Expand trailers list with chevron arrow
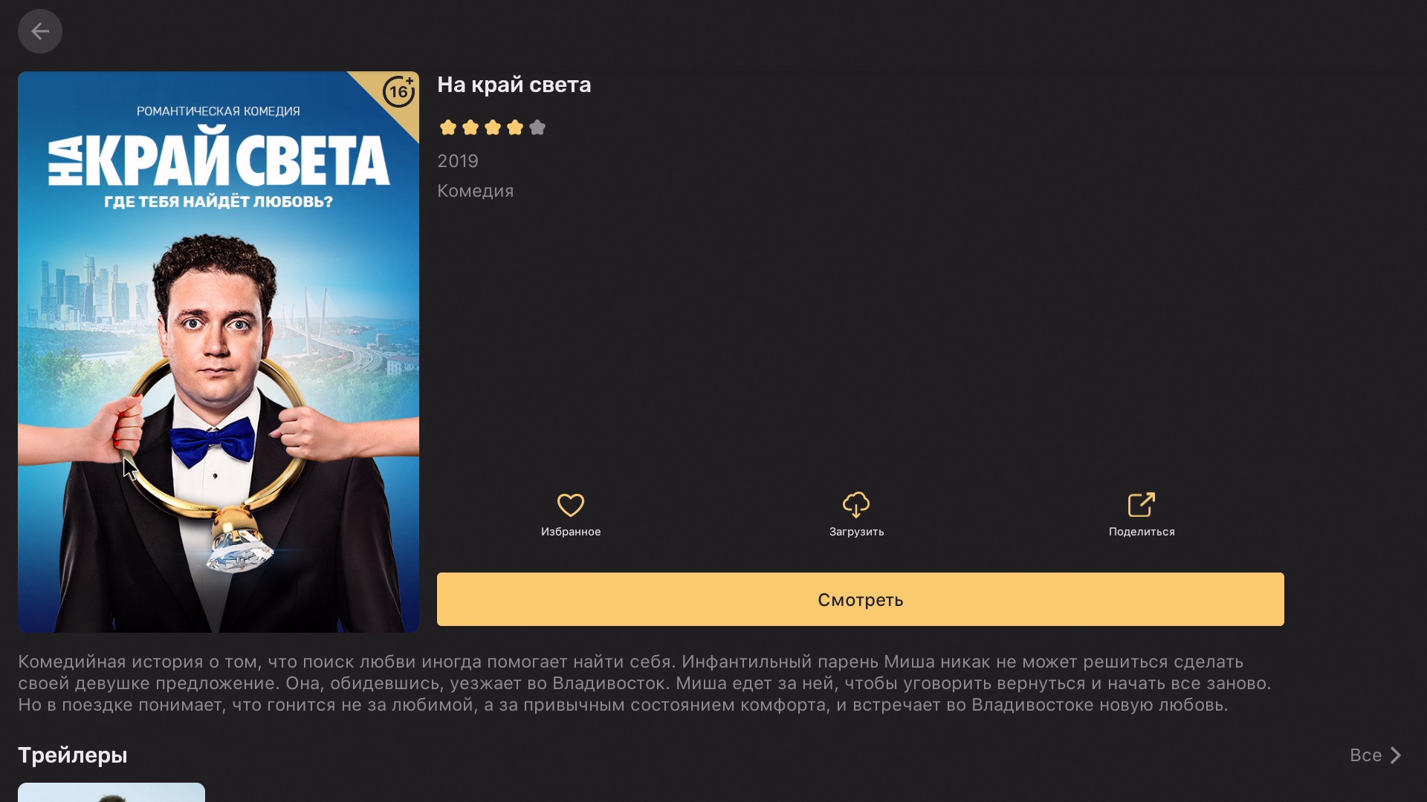Image resolution: width=1427 pixels, height=802 pixels. coord(1396,755)
